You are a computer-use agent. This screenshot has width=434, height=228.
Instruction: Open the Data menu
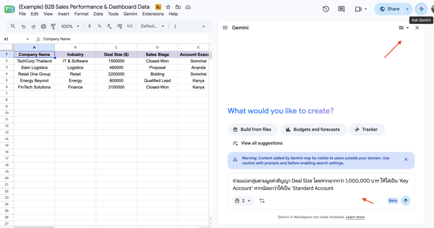98,14
